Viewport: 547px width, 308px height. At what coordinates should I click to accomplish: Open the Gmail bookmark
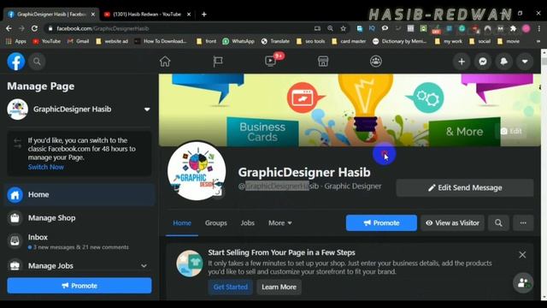point(78,41)
